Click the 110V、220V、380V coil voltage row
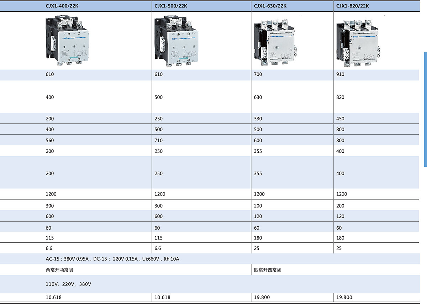 [x=68, y=284]
